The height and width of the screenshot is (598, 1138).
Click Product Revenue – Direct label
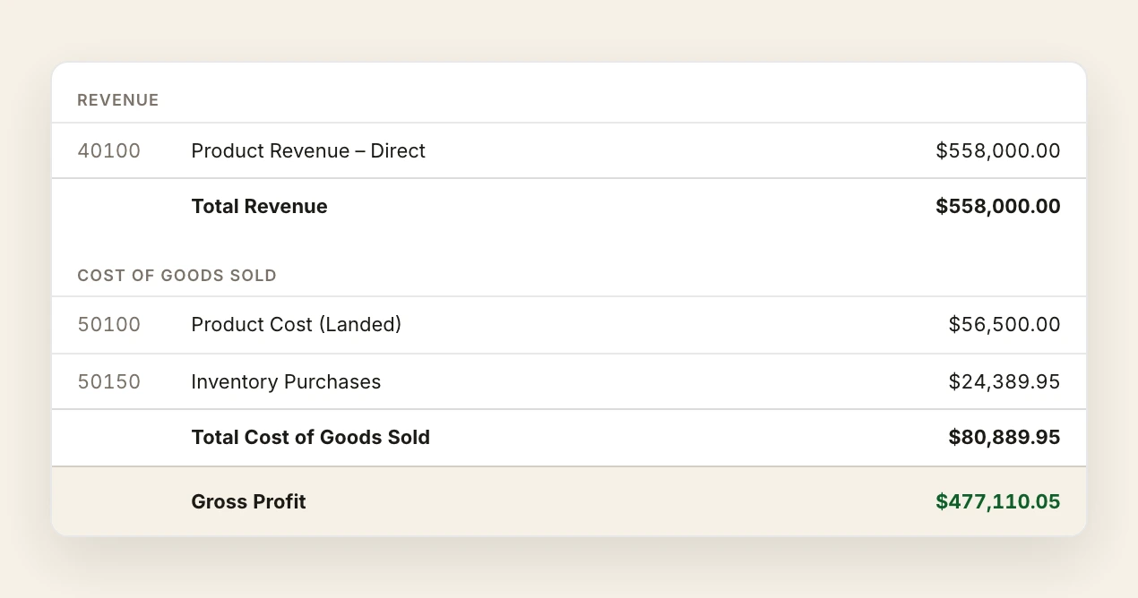[x=308, y=151]
